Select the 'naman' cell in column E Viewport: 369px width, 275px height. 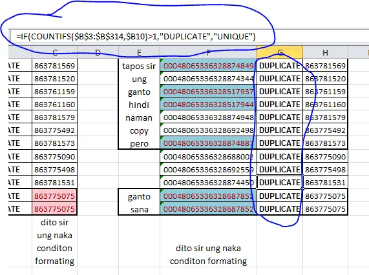tap(139, 117)
